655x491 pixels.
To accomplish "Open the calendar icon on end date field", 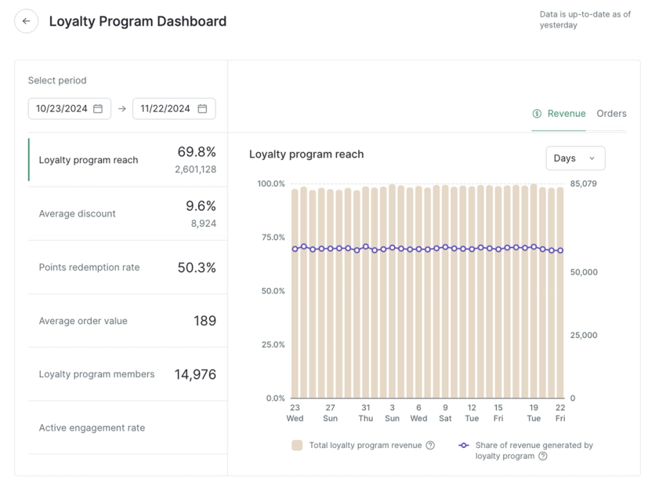I will click(204, 108).
